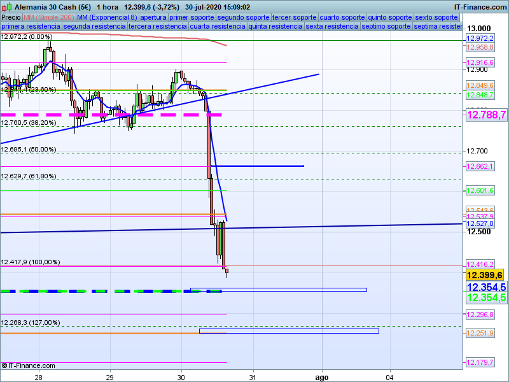Viewport: 509px width, 382px height.
Task: Click the quinta resistencia label
Action: tap(275, 26)
